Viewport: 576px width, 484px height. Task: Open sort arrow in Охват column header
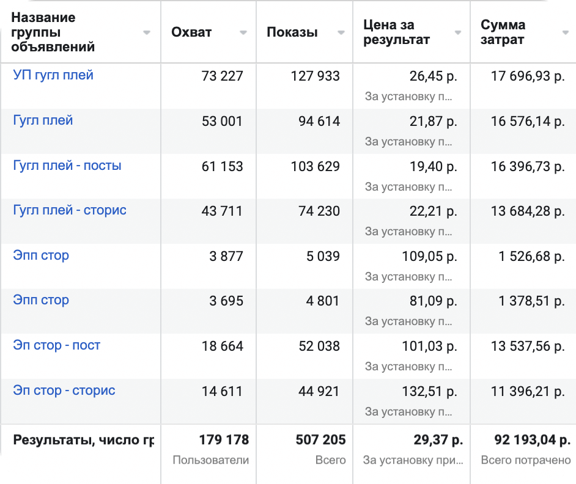[x=243, y=33]
